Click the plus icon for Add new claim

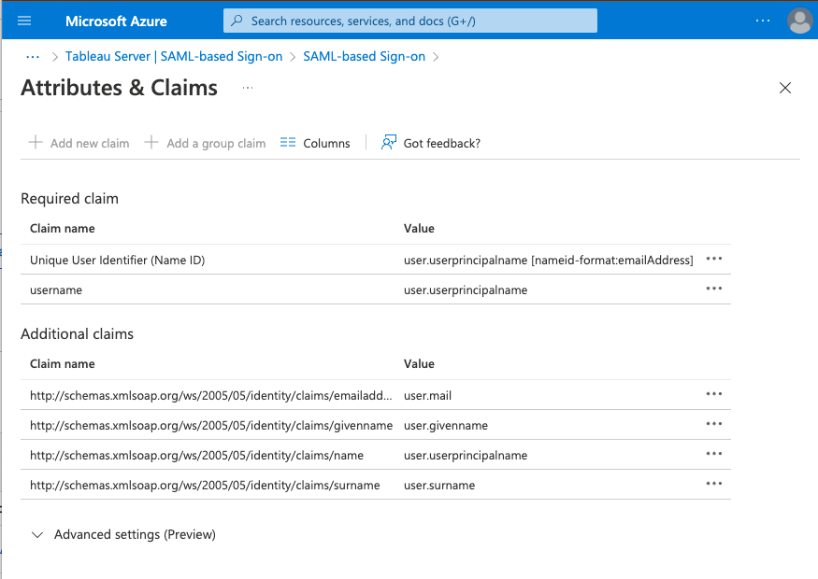(x=36, y=142)
